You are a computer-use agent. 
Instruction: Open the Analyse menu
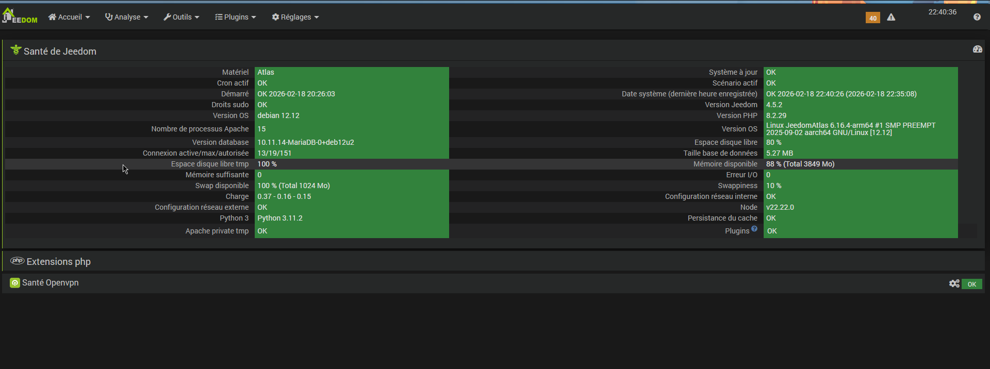tap(127, 17)
